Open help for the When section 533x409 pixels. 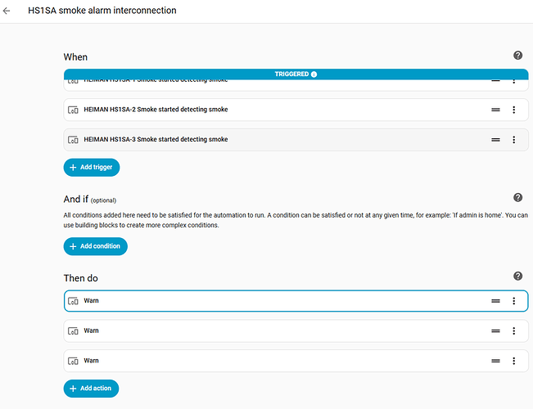[517, 56]
